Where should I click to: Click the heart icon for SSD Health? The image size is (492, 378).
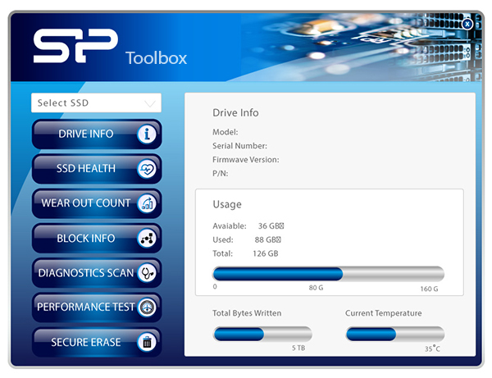[x=147, y=169]
